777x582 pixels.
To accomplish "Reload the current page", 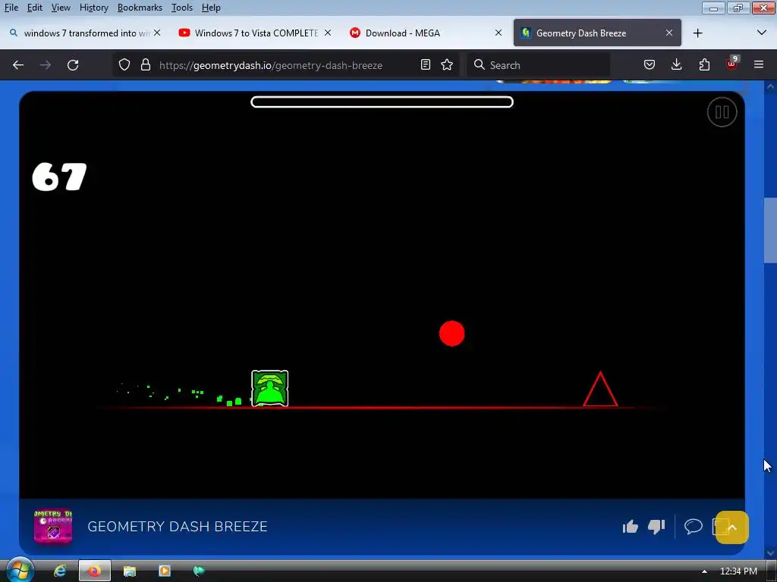I will 73,65.
